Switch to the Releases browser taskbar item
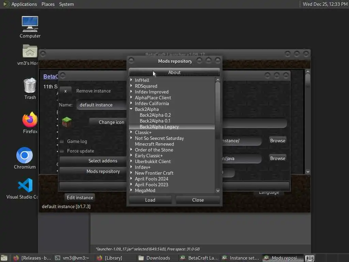The width and height of the screenshot is (349, 262). point(32,258)
